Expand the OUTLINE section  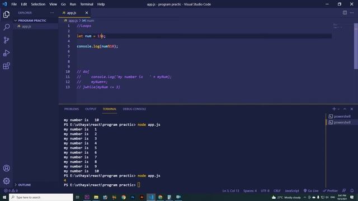24,185
